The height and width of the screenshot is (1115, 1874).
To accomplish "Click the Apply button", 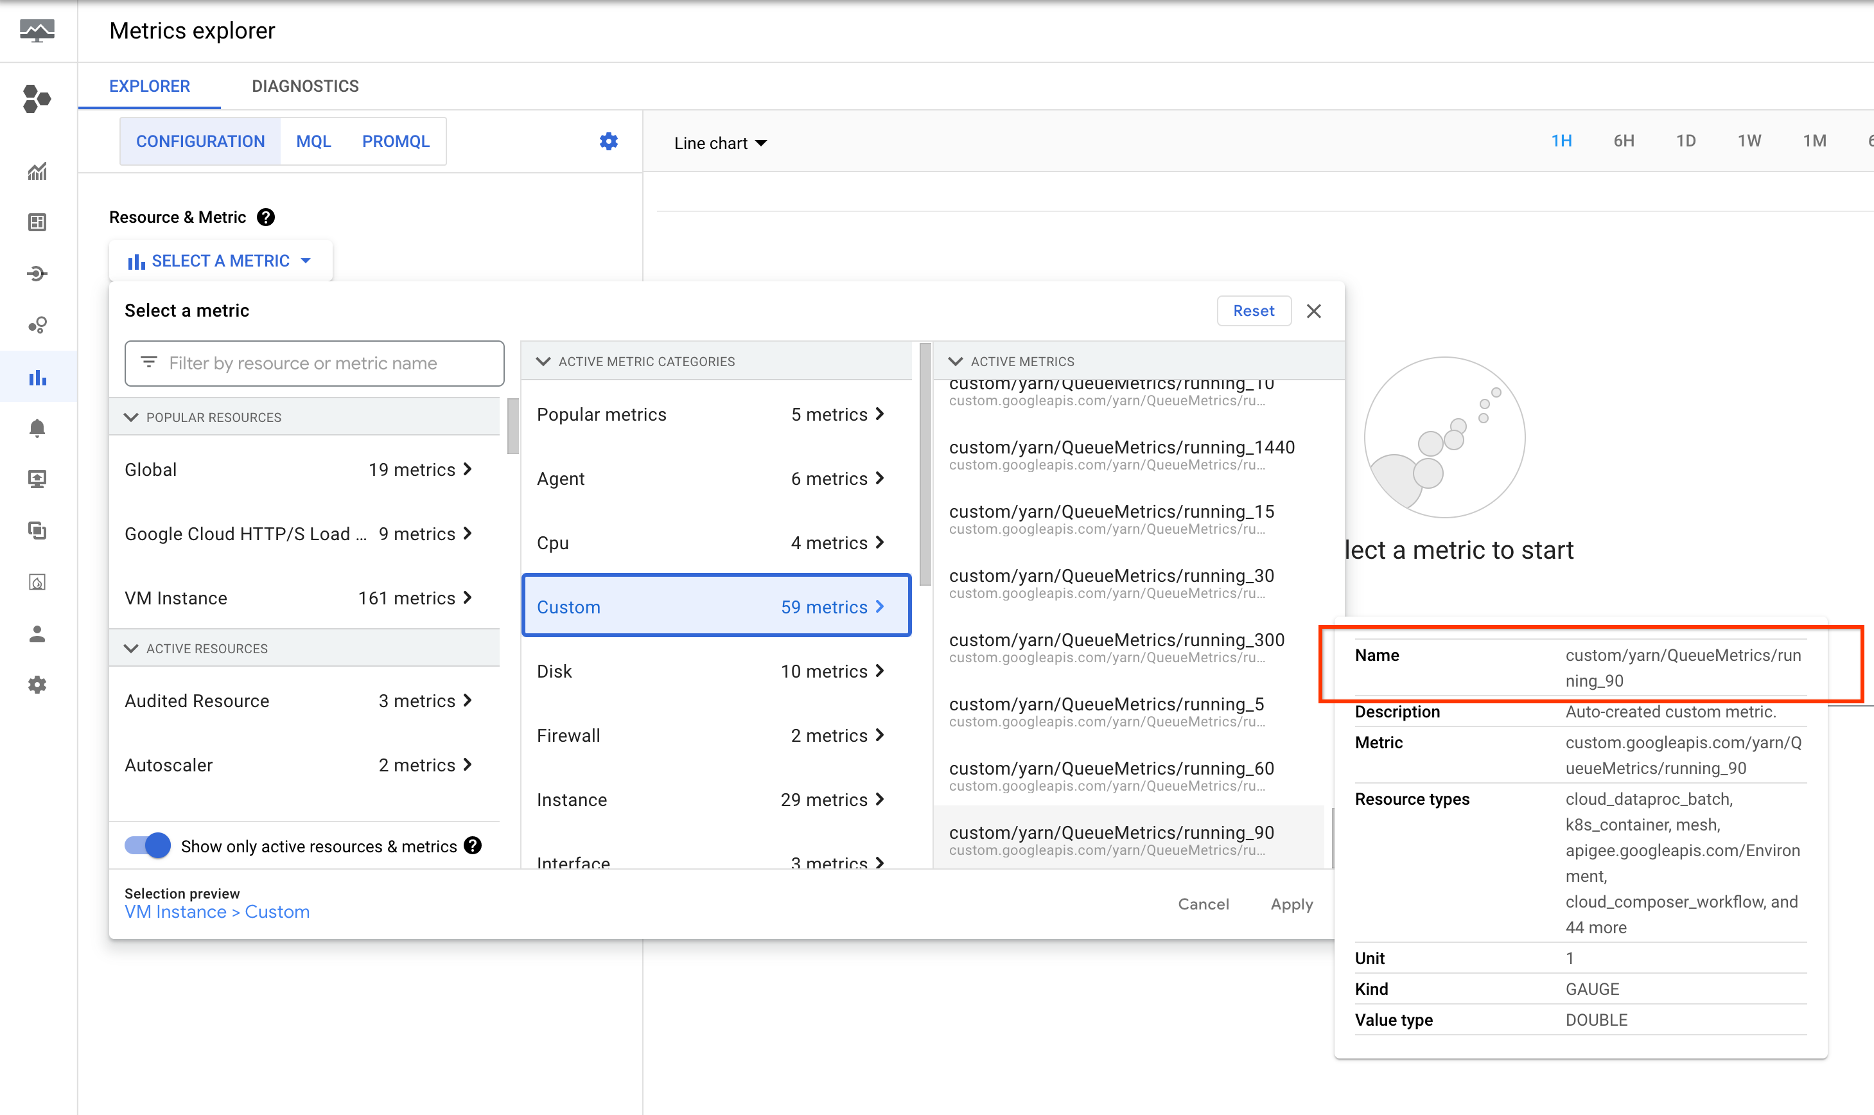I will pyautogui.click(x=1291, y=904).
